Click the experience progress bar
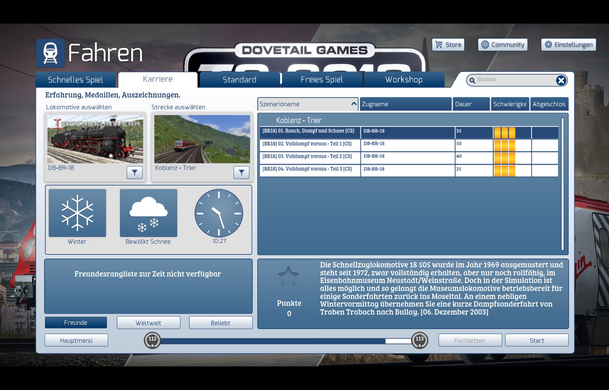This screenshot has height=390, width=609. click(x=286, y=341)
